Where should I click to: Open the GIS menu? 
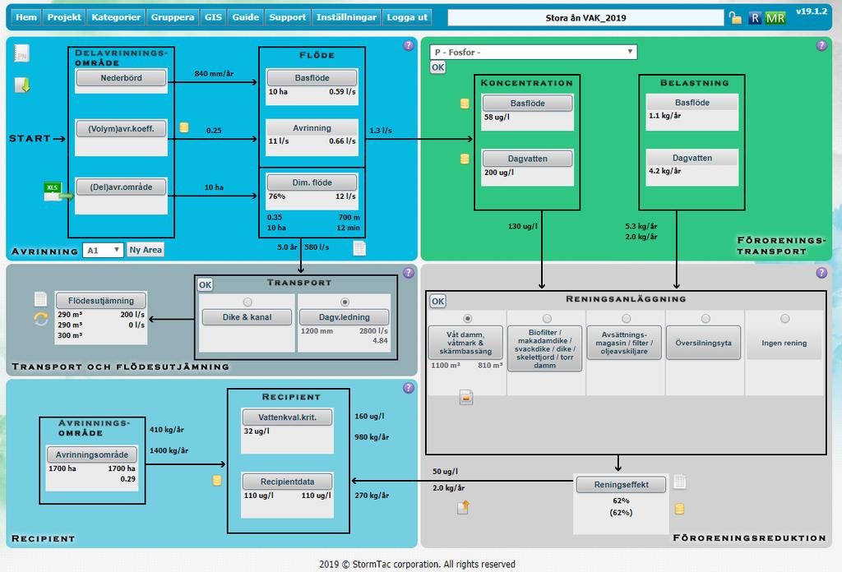click(213, 17)
